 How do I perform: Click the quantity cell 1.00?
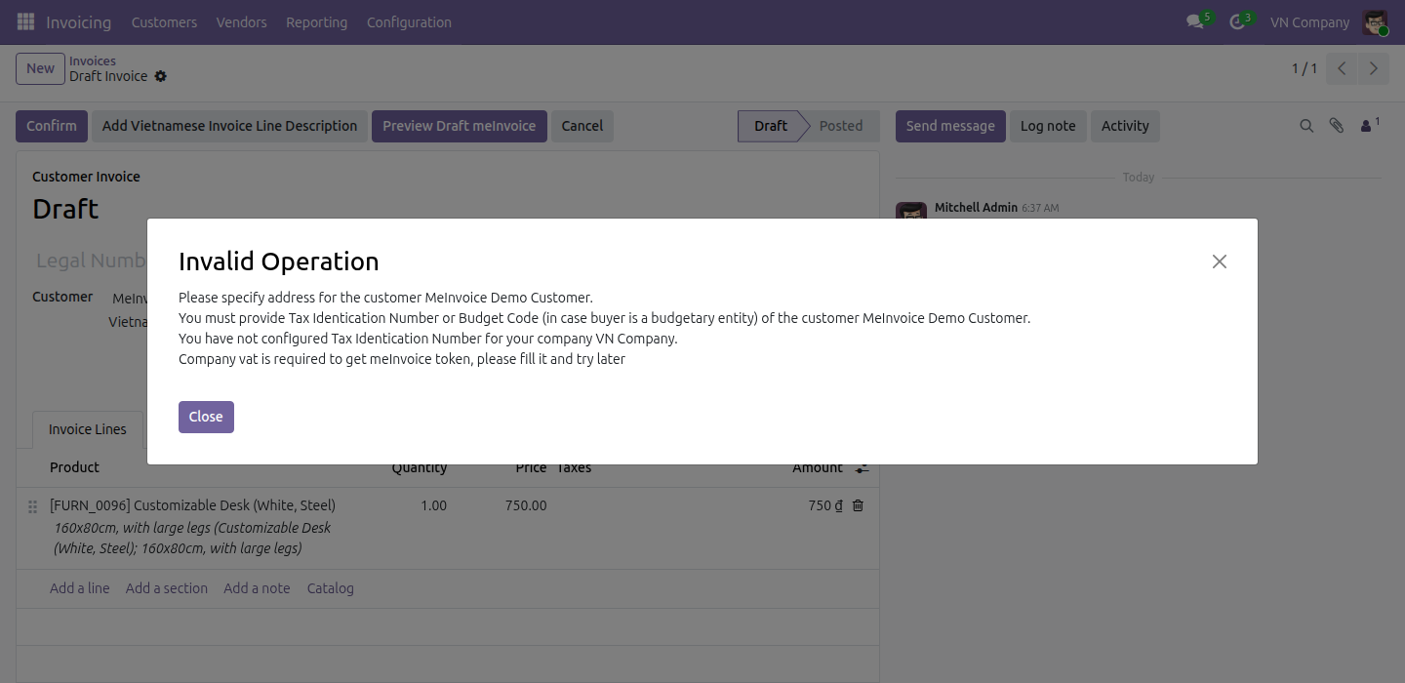point(433,505)
